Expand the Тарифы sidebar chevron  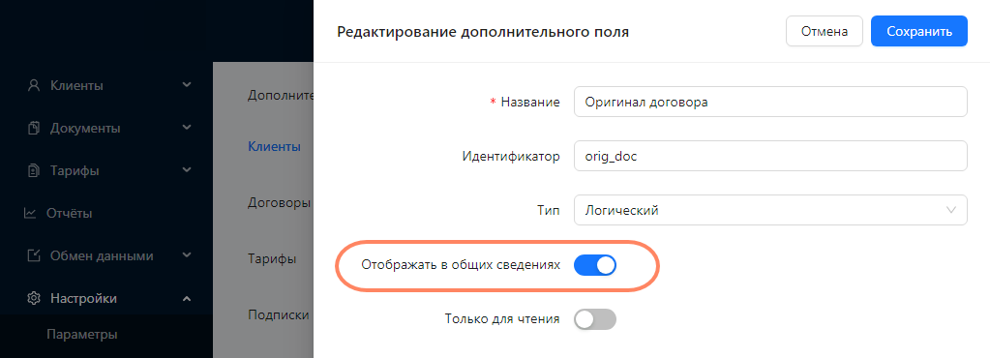point(186,170)
